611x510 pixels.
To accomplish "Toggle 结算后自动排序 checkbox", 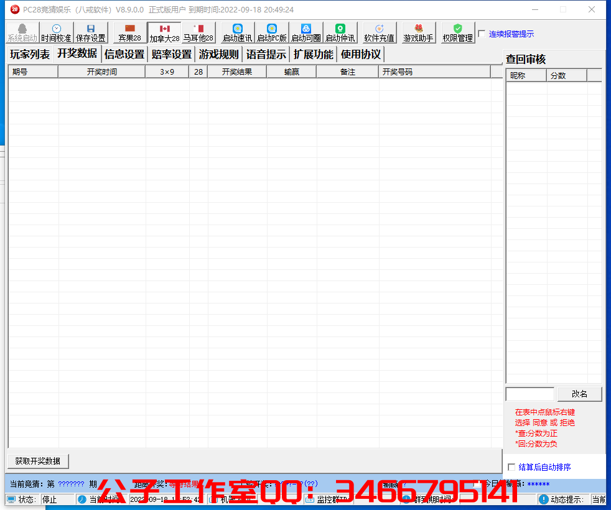I will pos(511,467).
